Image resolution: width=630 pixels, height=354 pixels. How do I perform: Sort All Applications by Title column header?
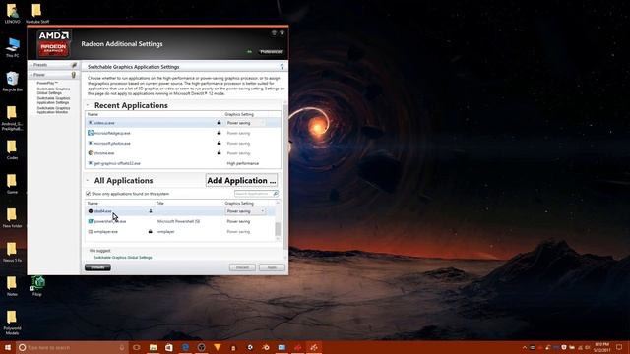pos(159,204)
